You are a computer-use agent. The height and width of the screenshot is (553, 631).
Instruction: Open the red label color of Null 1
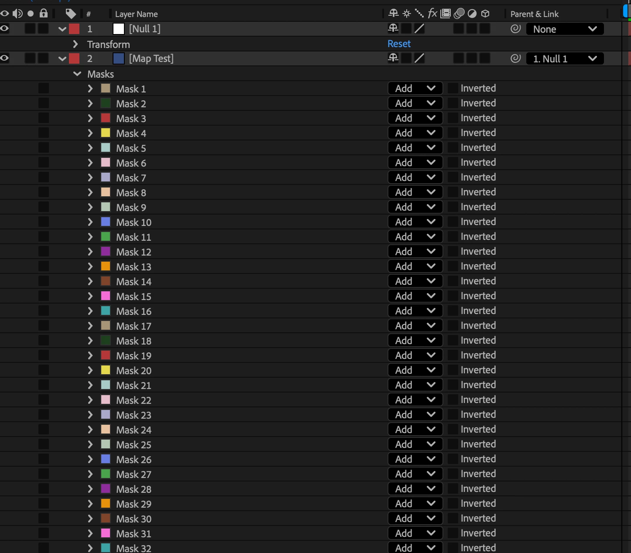pyautogui.click(x=74, y=29)
